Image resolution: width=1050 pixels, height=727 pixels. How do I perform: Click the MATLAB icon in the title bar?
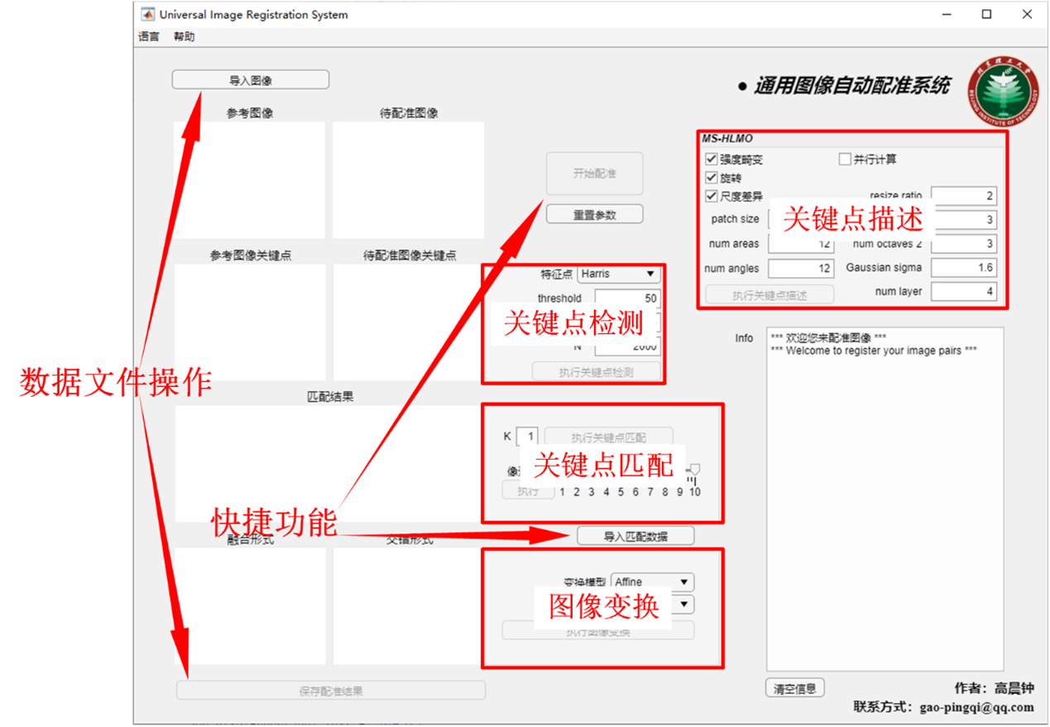coord(147,14)
